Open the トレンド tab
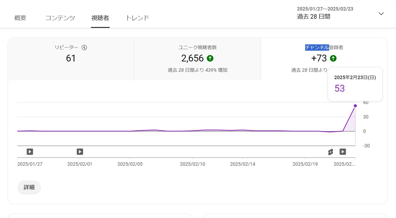Image resolution: width=396 pixels, height=218 pixels. (x=137, y=18)
